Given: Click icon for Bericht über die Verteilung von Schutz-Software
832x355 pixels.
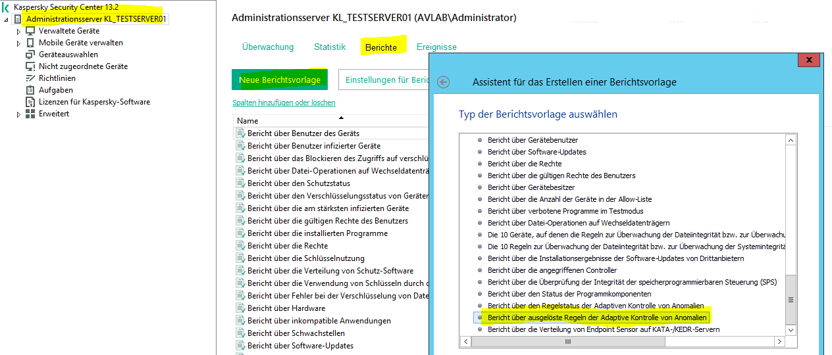Looking at the screenshot, I should [240, 271].
